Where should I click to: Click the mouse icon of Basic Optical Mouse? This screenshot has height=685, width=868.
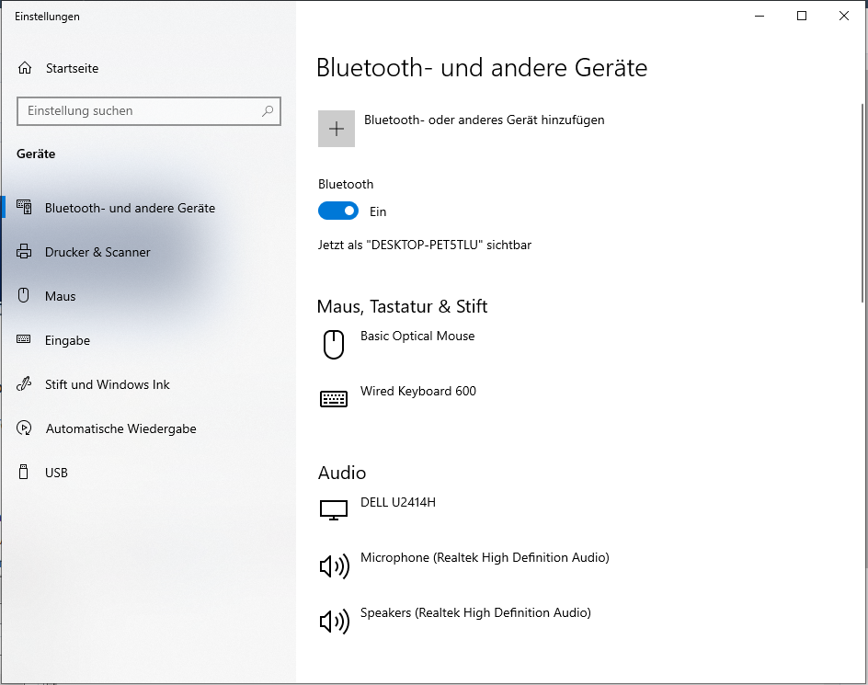point(334,345)
